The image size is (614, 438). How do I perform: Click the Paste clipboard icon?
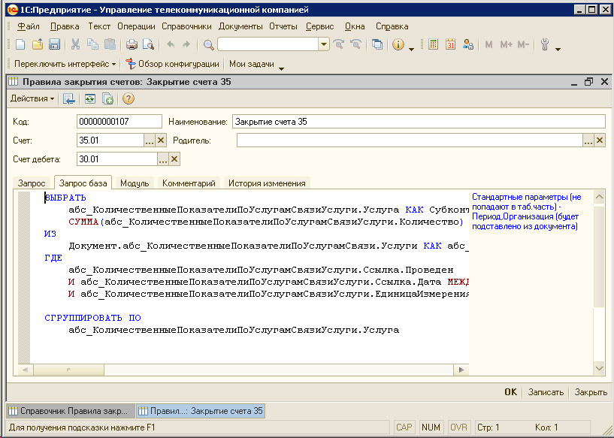110,44
